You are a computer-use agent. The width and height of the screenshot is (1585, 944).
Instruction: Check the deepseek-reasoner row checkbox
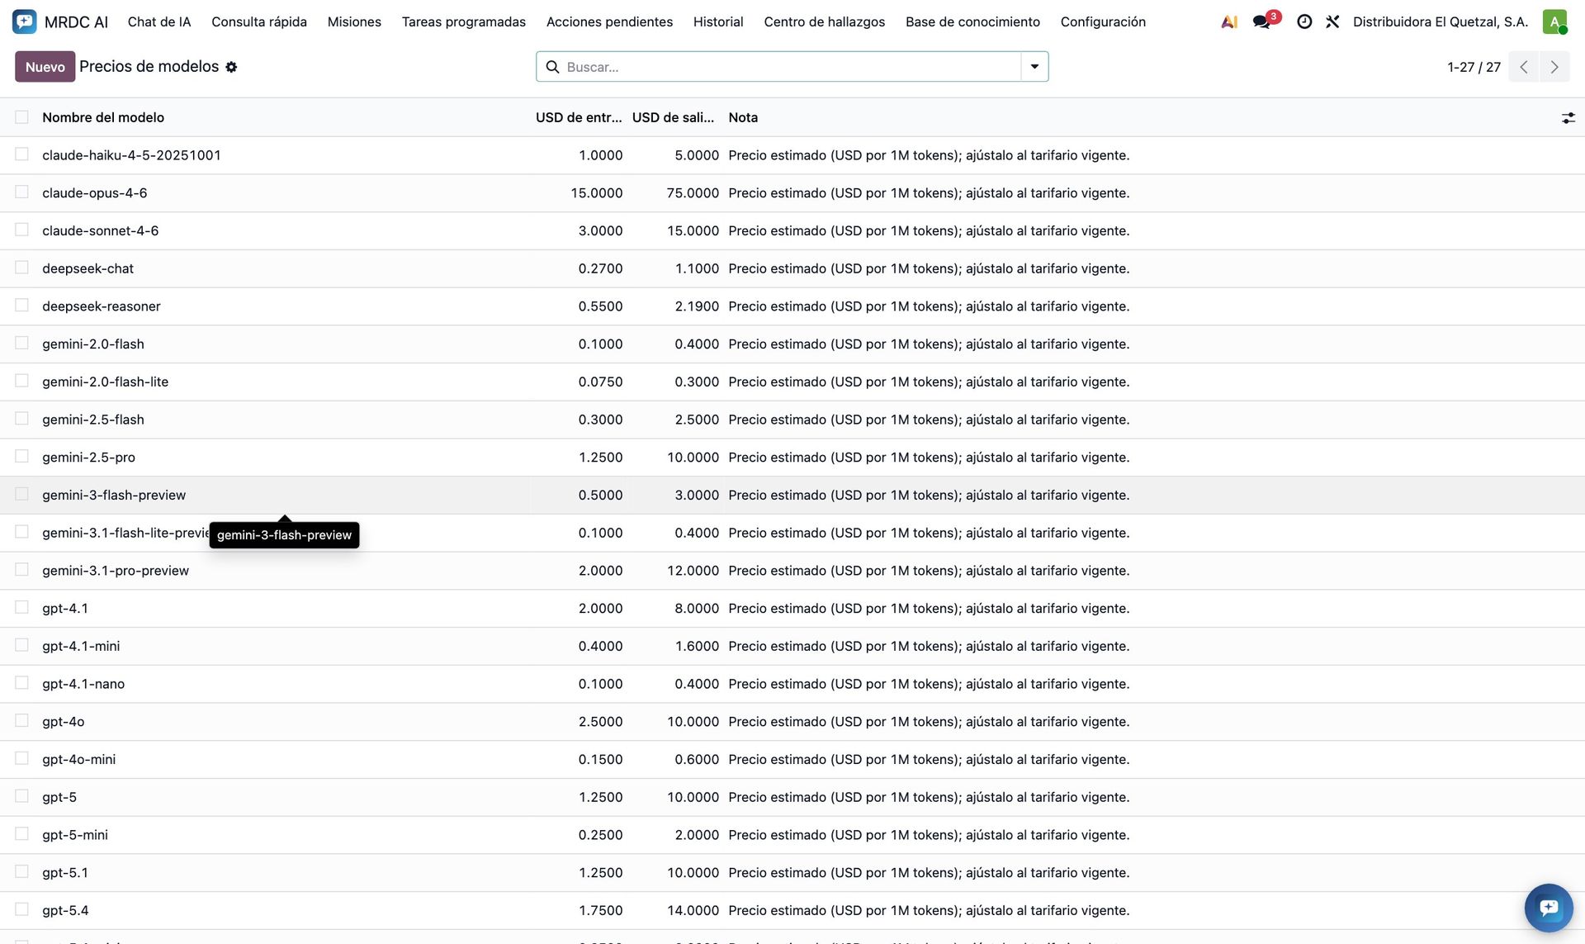tap(21, 306)
